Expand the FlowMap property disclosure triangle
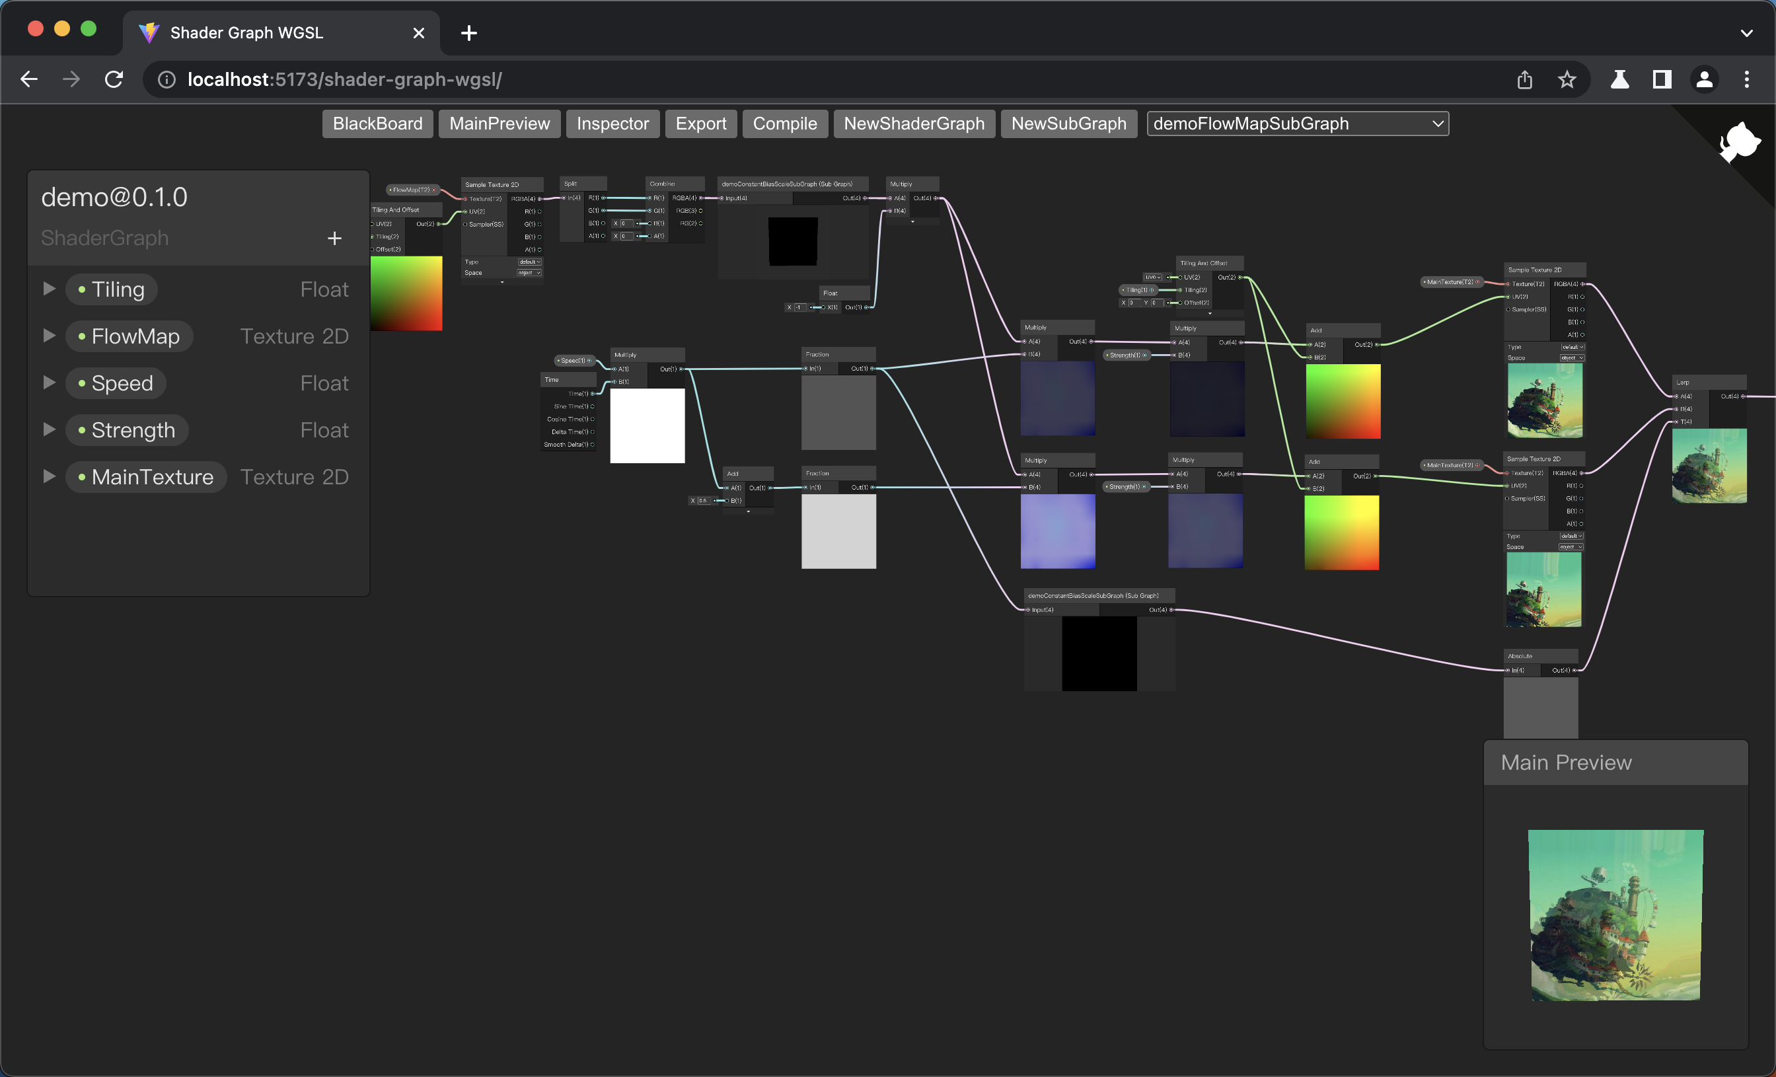Screen dimensions: 1776x1077 (x=49, y=336)
